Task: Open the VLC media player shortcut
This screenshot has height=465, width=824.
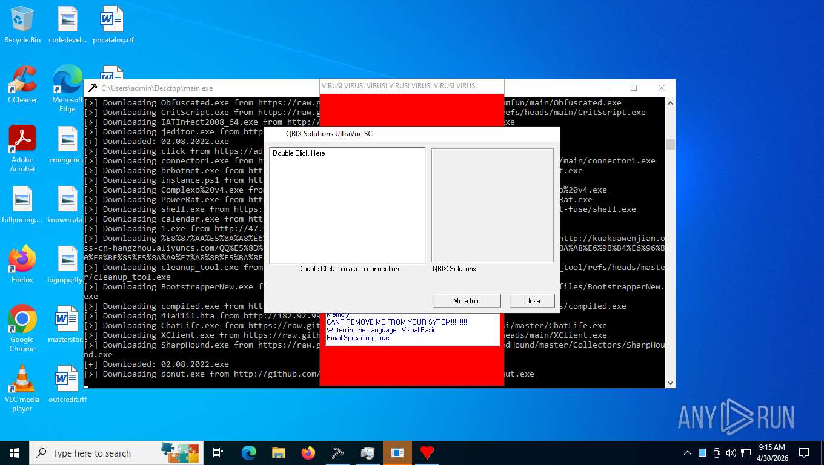Action: pos(22,388)
